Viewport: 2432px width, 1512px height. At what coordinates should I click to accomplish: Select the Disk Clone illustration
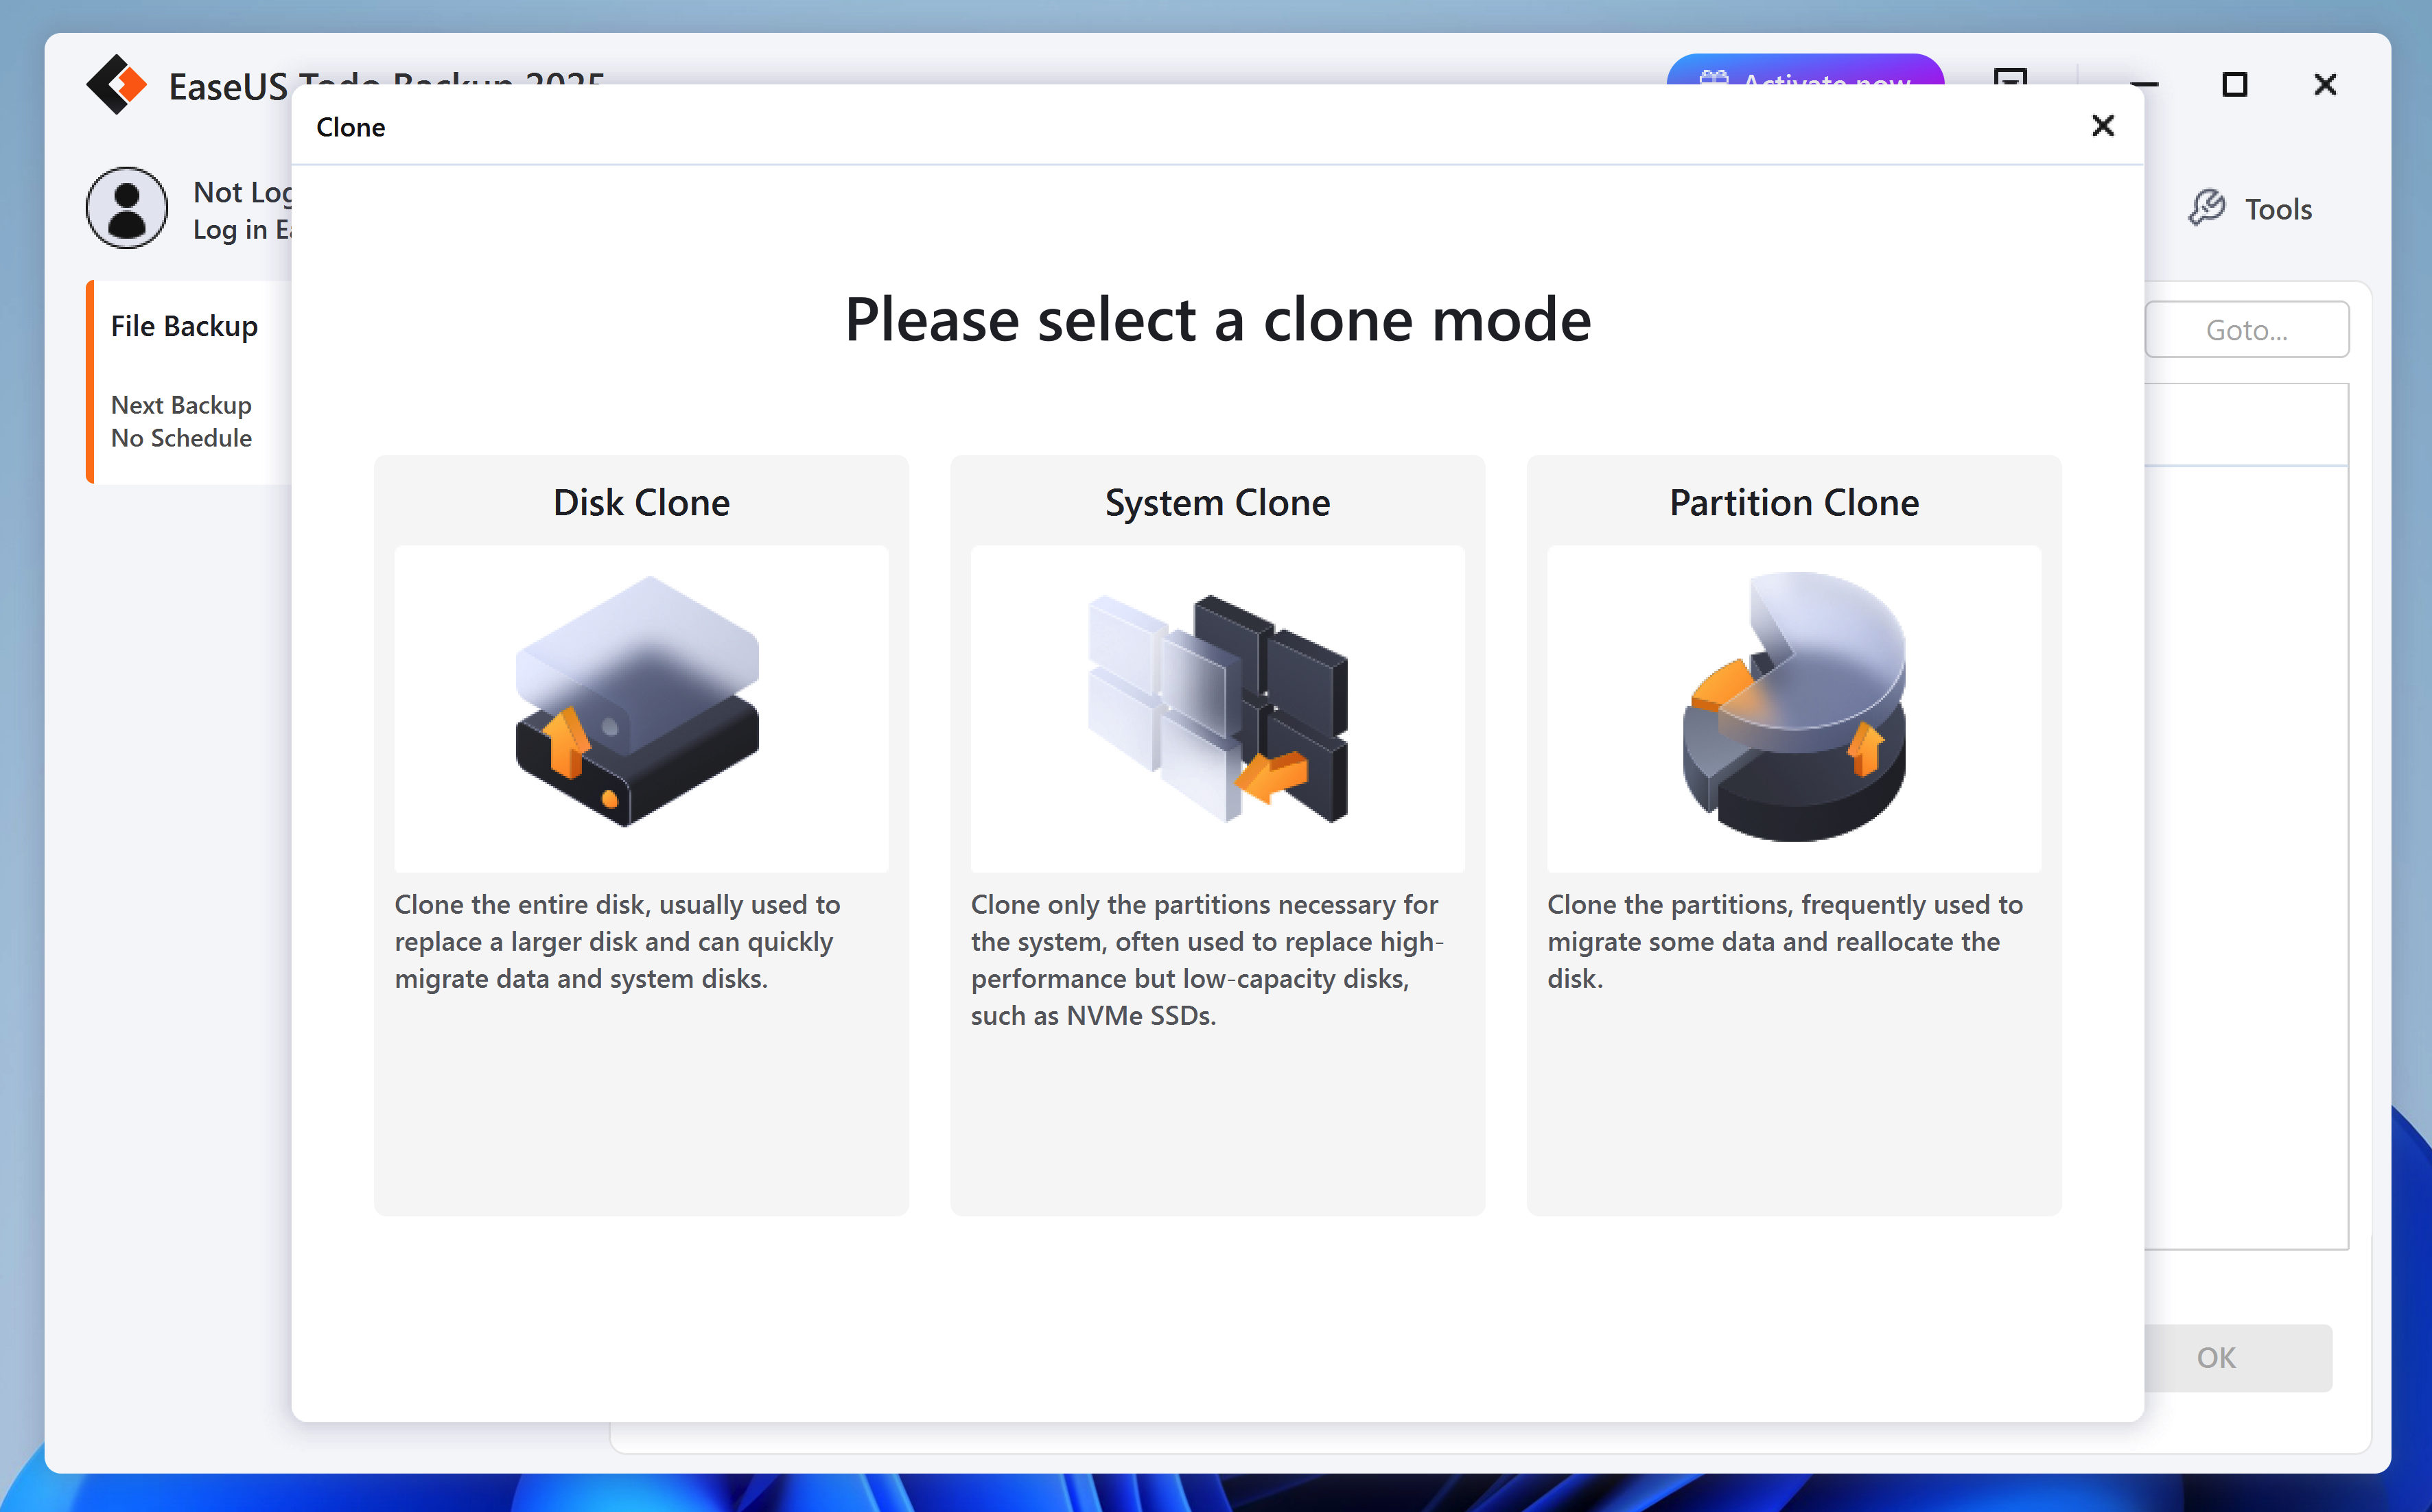(641, 708)
